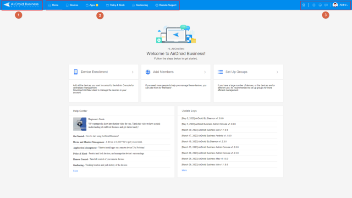Click the Device Enrollment phone icon

pyautogui.click(x=76, y=72)
